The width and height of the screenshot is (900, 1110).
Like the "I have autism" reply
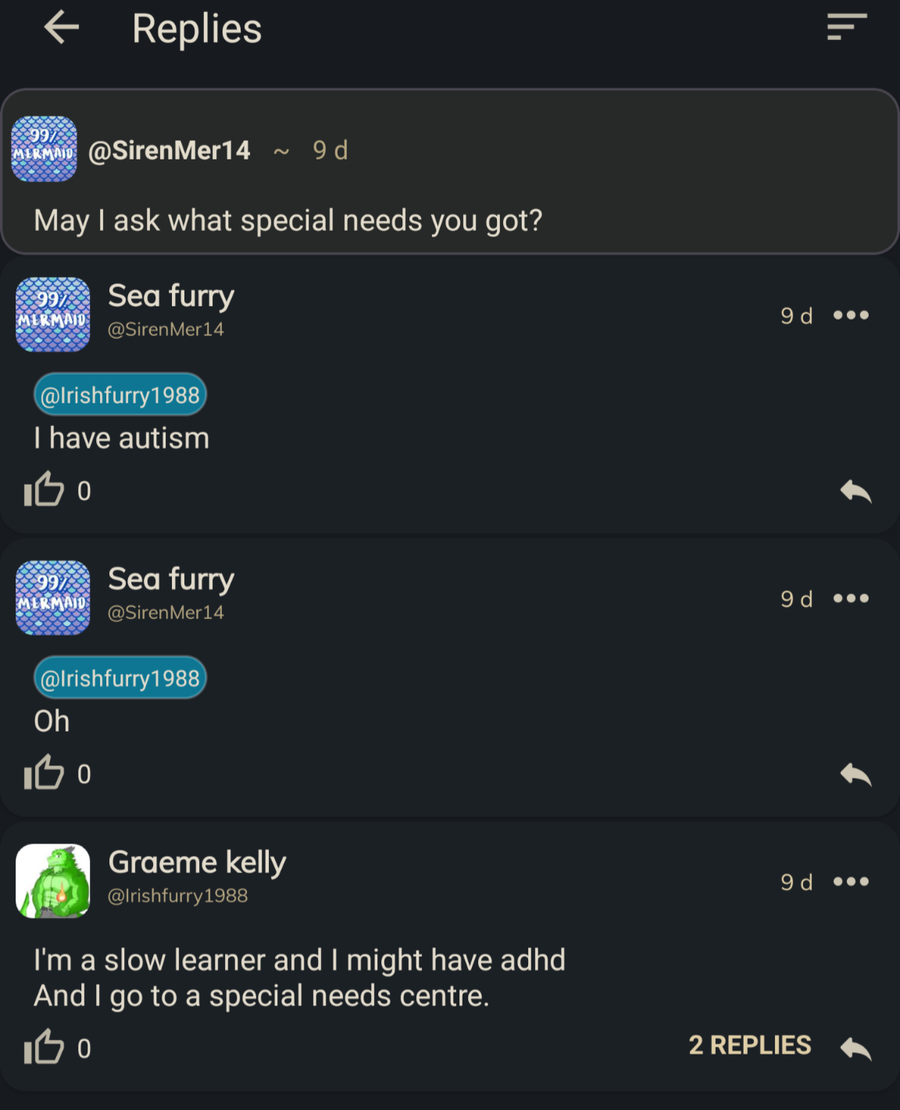(x=44, y=490)
